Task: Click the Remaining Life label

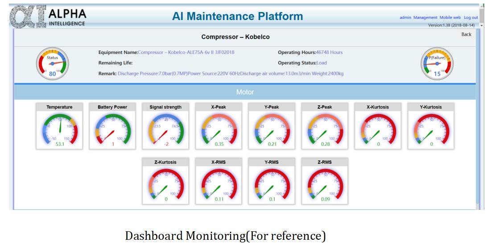Action: pyautogui.click(x=115, y=63)
